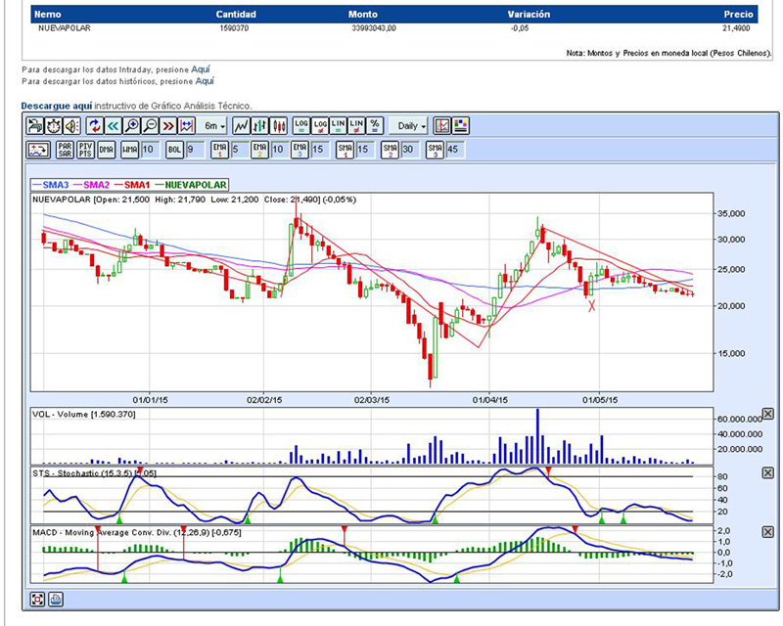The image size is (783, 626).
Task: Click the WMA period field showing 10
Action: (150, 150)
